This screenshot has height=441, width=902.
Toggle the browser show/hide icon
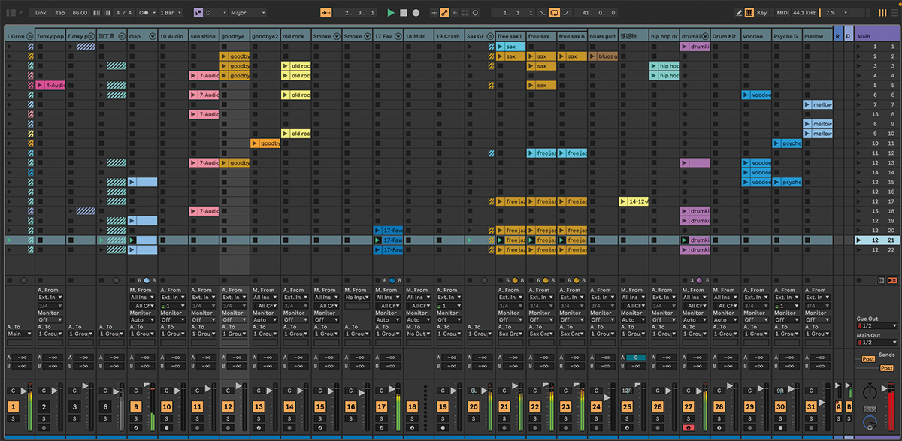[11, 13]
